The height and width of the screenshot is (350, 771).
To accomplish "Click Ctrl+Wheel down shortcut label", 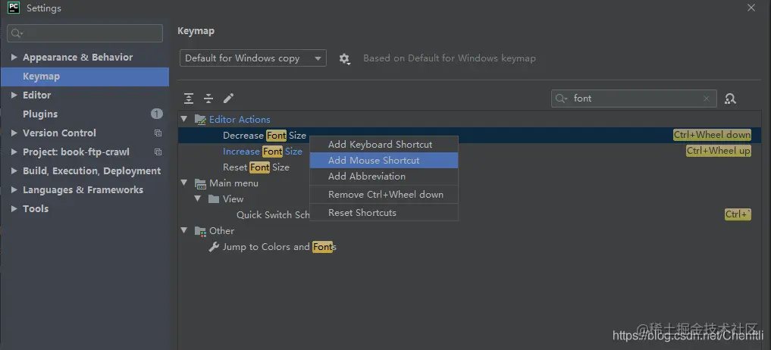I will 712,135.
